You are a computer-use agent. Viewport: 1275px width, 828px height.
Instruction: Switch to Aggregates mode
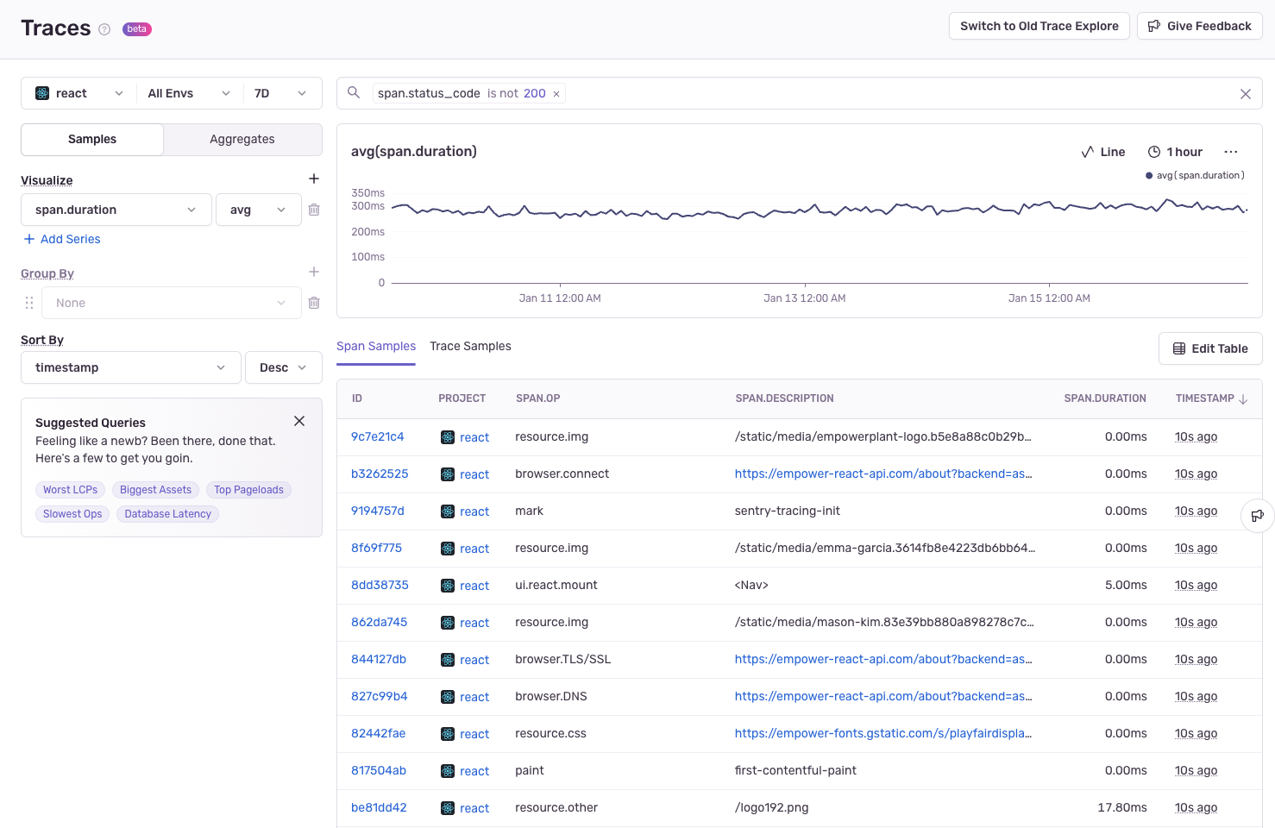[x=242, y=139]
